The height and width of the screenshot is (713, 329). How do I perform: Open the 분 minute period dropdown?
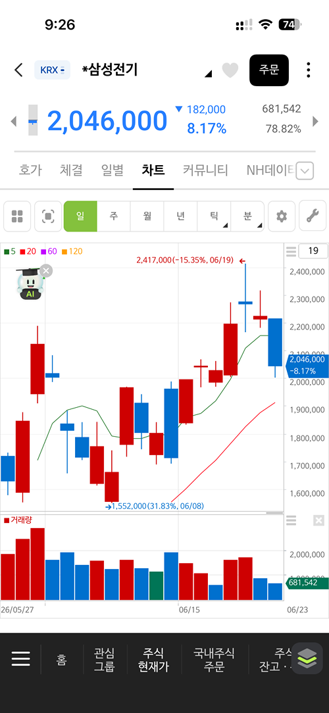click(x=247, y=216)
